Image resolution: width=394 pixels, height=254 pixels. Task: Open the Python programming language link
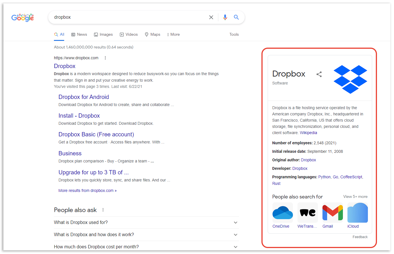(324, 177)
